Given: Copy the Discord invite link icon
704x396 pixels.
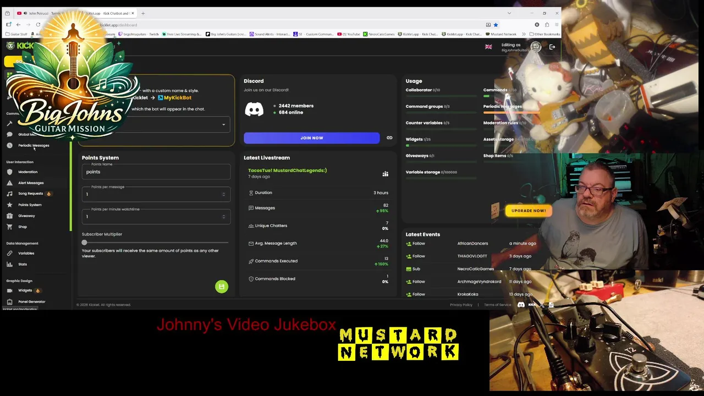Looking at the screenshot, I should [389, 137].
